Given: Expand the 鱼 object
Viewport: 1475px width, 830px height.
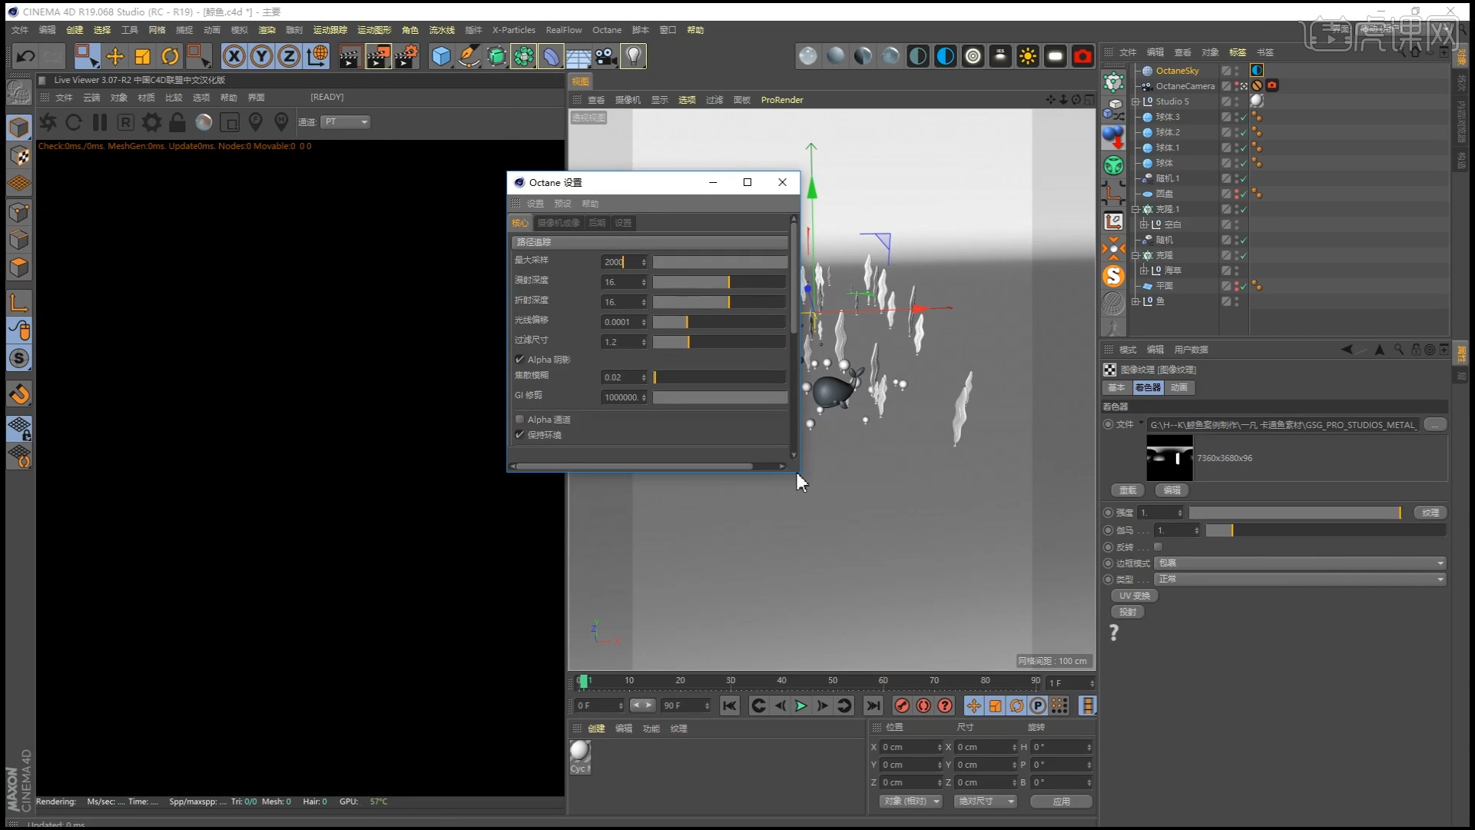Looking at the screenshot, I should tap(1135, 301).
